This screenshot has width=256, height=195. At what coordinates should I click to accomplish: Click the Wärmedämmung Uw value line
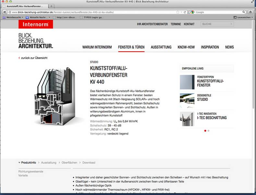click(x=114, y=121)
